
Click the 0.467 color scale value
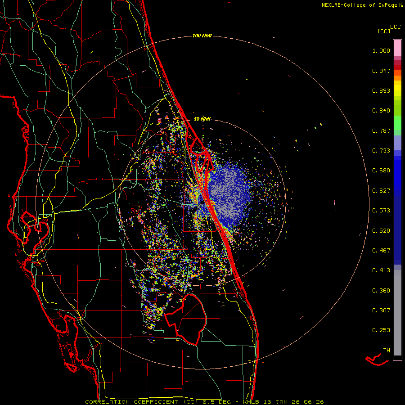(381, 251)
